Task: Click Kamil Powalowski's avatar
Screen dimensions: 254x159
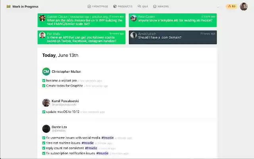Action: tap(46, 103)
